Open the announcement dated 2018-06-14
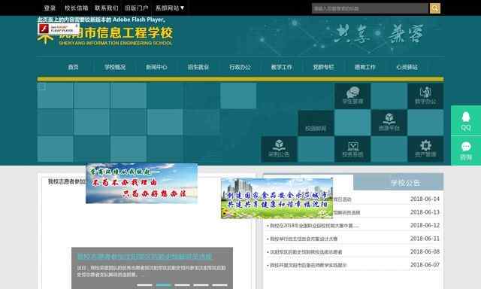481x289 pixels. [x=352, y=199]
